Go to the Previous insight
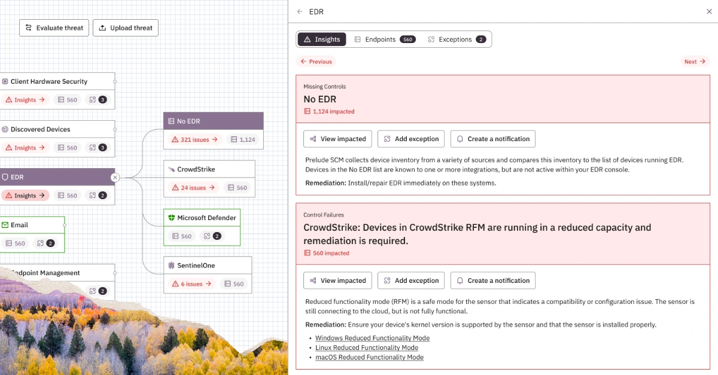 tap(316, 62)
